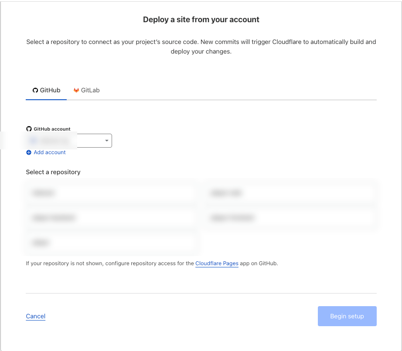
Task: Click the Add account link
Action: (49, 152)
